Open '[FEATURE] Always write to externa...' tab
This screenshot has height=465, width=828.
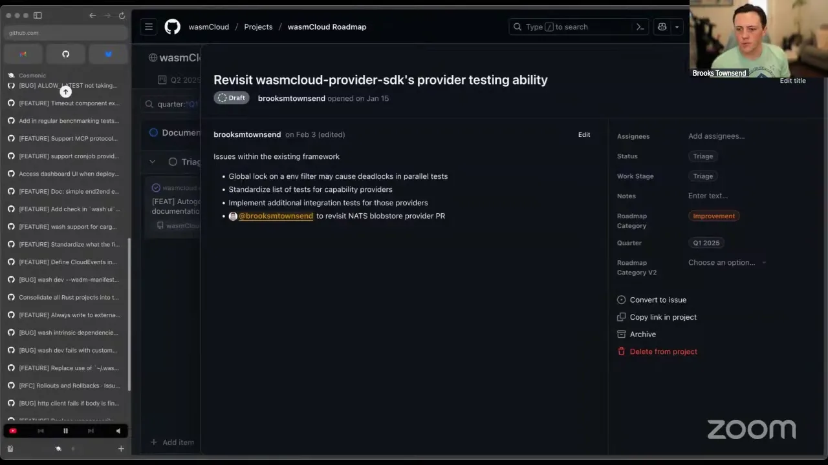point(65,315)
